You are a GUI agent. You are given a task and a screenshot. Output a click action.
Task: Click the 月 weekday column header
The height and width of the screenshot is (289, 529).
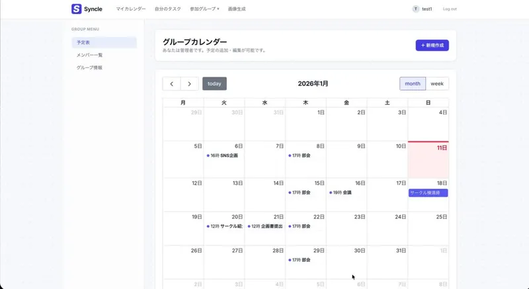[183, 103]
